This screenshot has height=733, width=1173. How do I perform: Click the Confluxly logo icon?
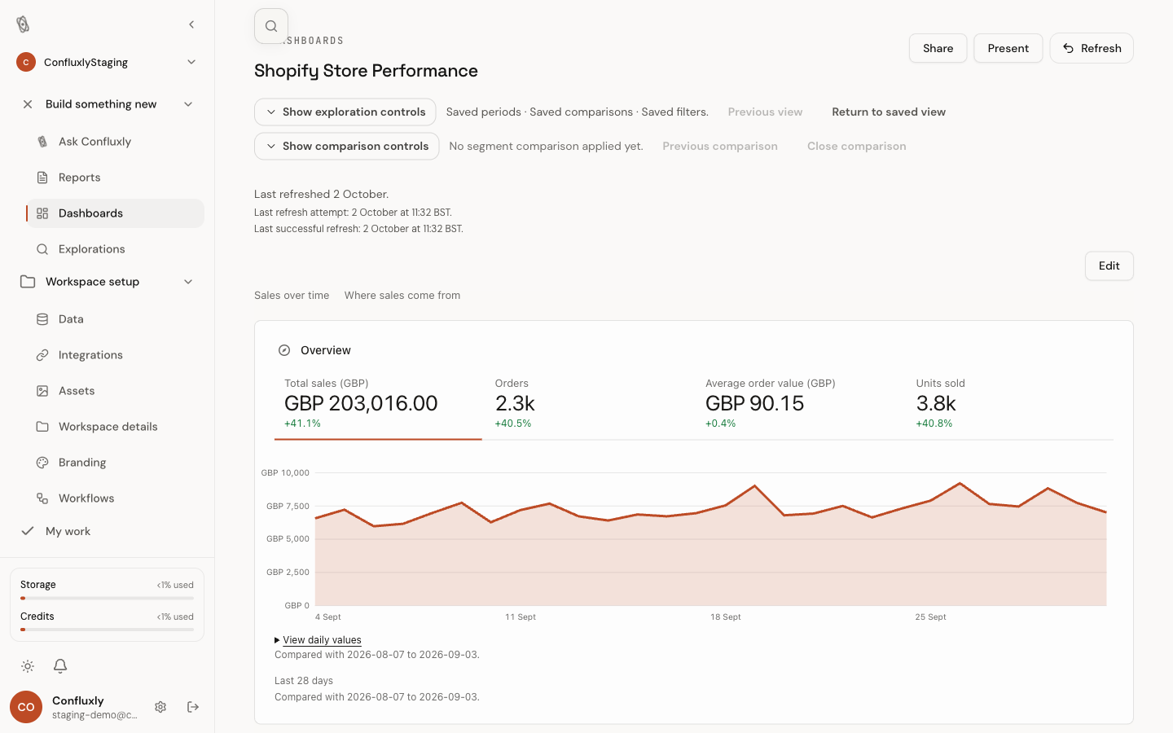pos(23,24)
